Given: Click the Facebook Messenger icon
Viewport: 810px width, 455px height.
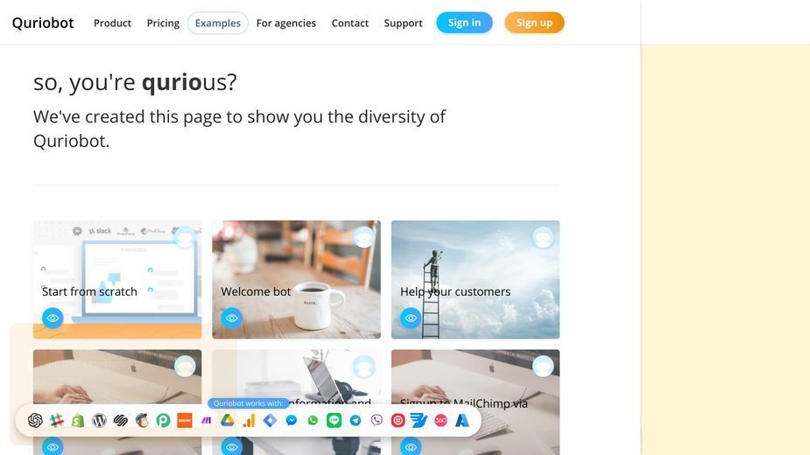Looking at the screenshot, I should click(x=292, y=420).
